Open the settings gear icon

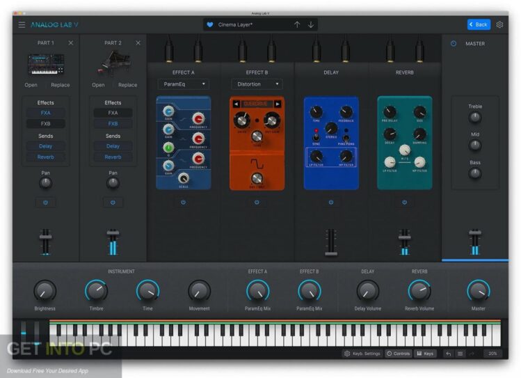499,24
